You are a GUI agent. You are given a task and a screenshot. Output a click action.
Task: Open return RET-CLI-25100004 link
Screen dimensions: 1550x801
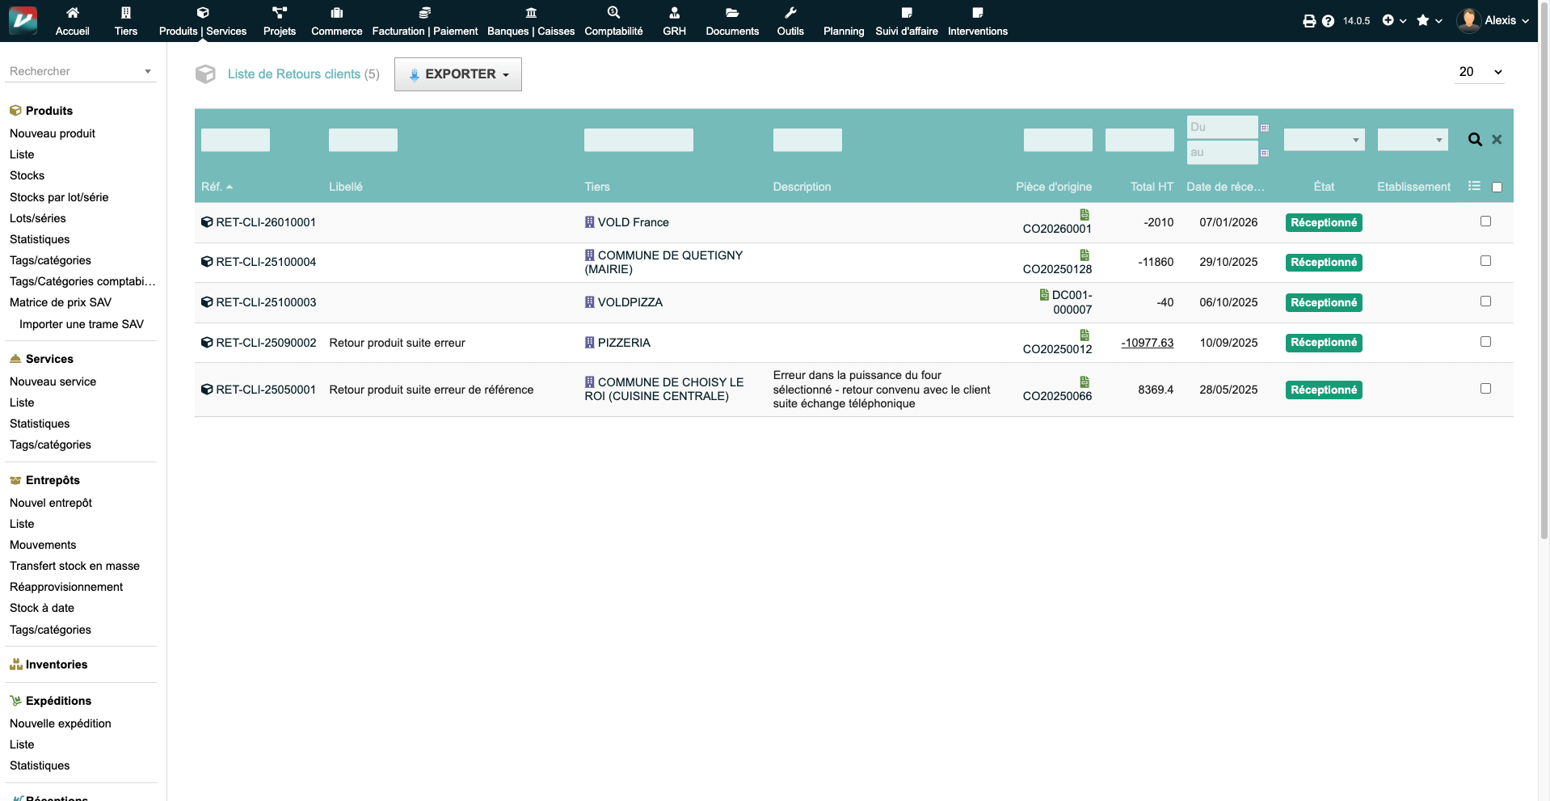[266, 262]
